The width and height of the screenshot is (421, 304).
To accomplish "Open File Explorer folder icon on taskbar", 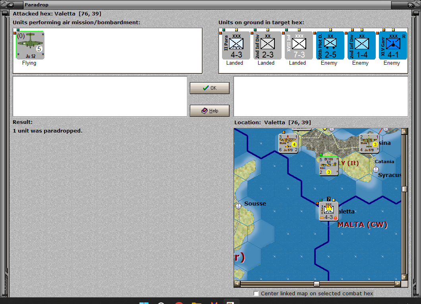I will (197, 303).
